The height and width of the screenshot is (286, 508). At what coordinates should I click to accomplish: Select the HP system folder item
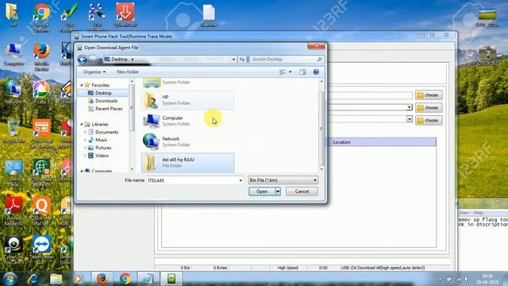(188, 100)
